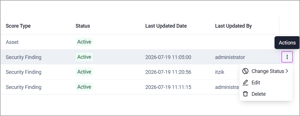Expand the Change Status submenu chevron
This screenshot has width=300, height=116.
pyautogui.click(x=287, y=71)
